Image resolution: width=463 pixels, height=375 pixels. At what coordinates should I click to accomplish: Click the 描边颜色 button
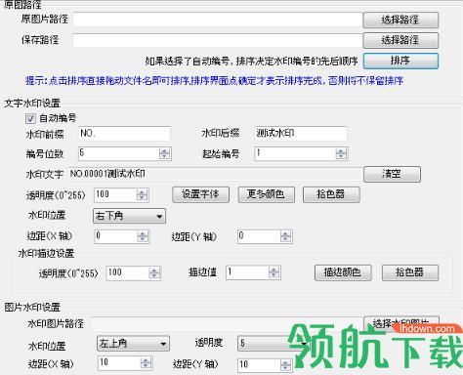pyautogui.click(x=343, y=272)
